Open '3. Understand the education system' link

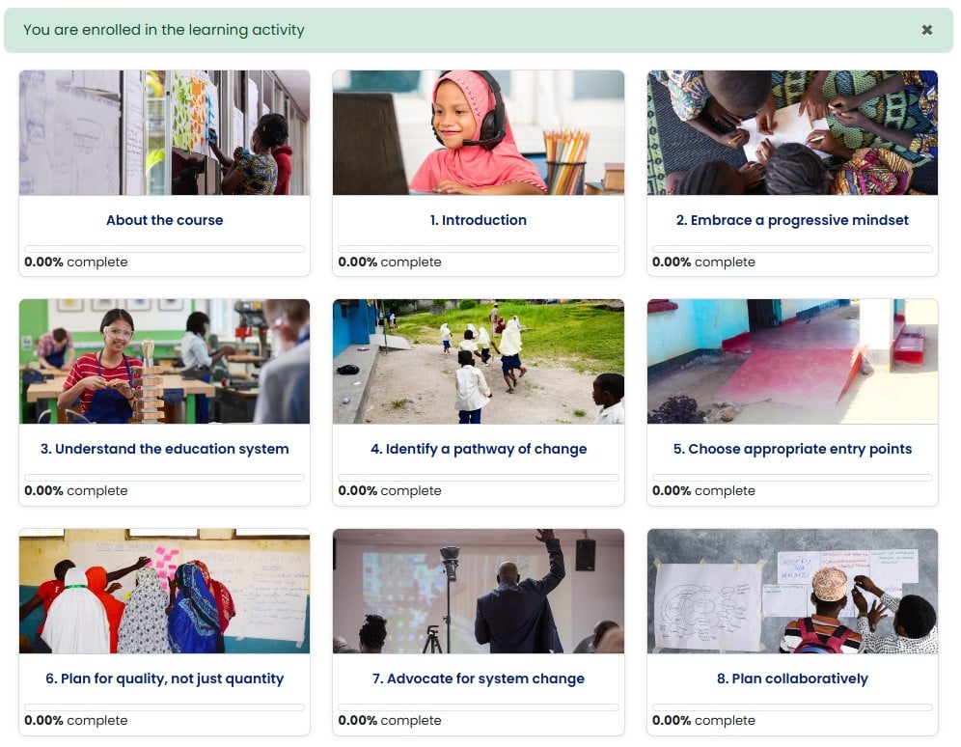164,449
